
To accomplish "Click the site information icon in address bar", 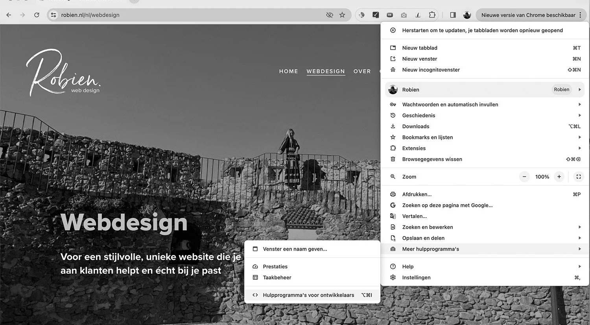I will click(53, 15).
